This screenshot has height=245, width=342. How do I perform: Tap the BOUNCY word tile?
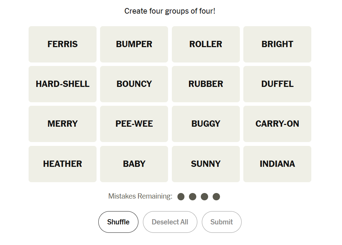coord(134,84)
